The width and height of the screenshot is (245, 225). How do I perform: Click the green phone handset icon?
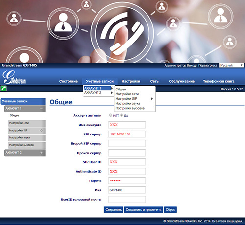click(x=3, y=89)
